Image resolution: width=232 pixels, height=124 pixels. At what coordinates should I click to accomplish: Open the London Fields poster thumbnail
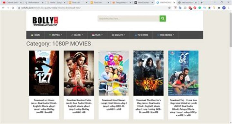[x=79, y=73]
